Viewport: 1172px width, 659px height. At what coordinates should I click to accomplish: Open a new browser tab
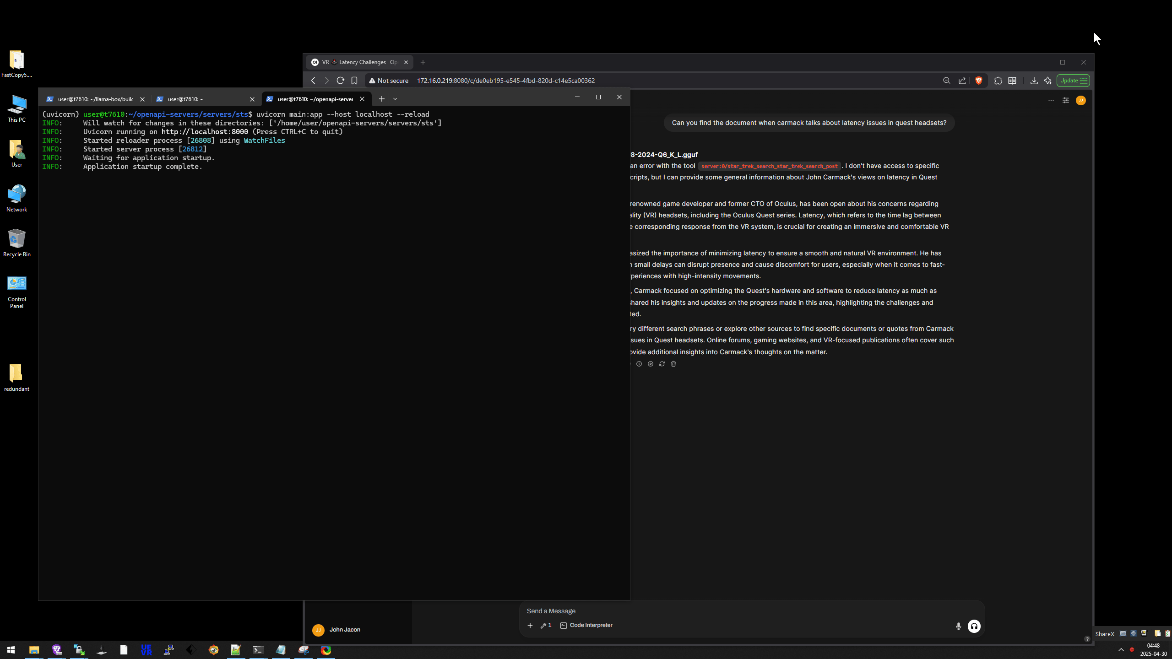coord(423,62)
